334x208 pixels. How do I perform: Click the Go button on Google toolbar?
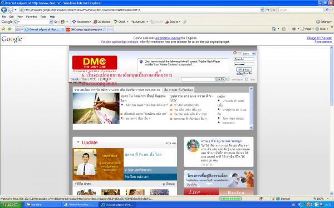click(x=56, y=22)
